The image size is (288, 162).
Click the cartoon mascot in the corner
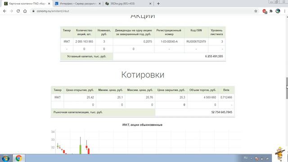coord(280,153)
